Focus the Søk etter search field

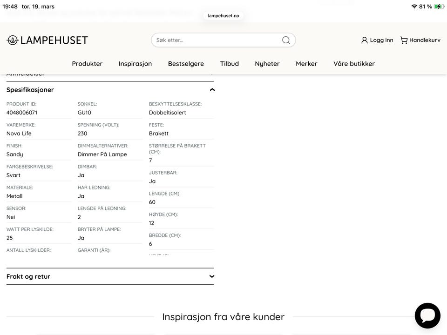(217, 40)
